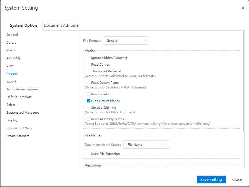Select Colors in the settings sidebar
The height and width of the screenshot is (187, 249).
[x=11, y=43]
